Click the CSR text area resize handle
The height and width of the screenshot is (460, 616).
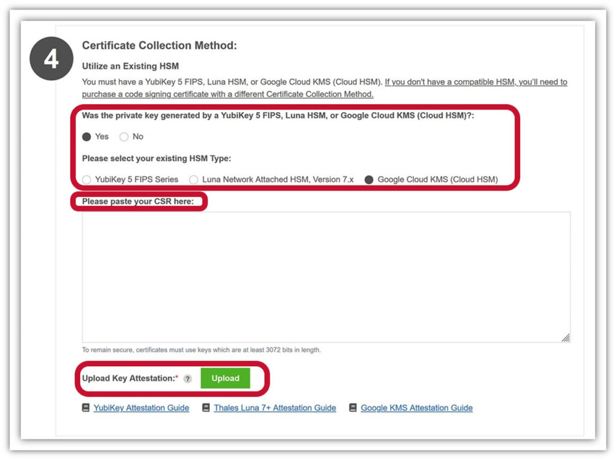point(565,338)
